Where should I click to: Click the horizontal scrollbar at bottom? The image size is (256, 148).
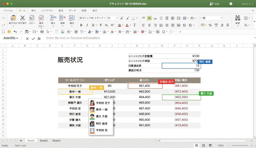pyautogui.click(x=203, y=141)
